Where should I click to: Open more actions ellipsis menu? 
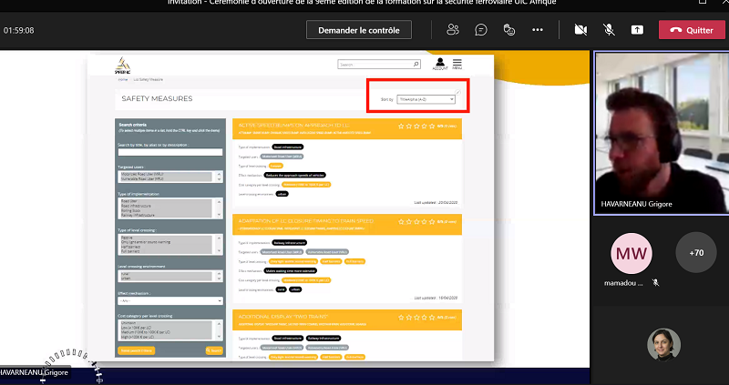538,30
